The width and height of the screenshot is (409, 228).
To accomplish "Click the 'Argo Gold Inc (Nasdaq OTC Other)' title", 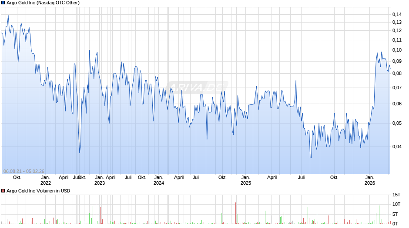I will click(43, 3).
